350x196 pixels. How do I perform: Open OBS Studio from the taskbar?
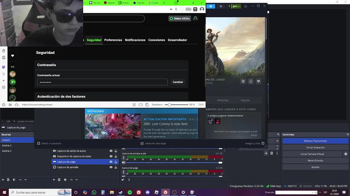pos(174,192)
